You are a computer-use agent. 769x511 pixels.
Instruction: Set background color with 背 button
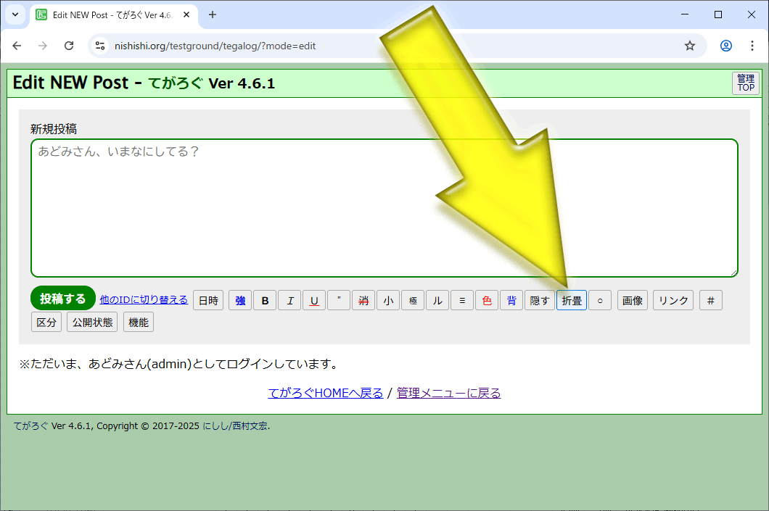click(x=511, y=300)
